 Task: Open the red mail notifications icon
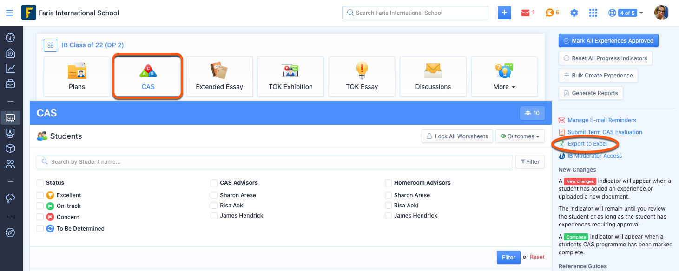click(526, 13)
